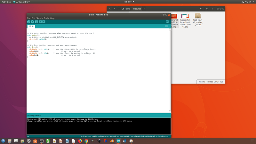This screenshot has width=256, height=144.
Task: Select Screenshot from 2018-04-24 21-11-17.png file
Action: point(185,21)
